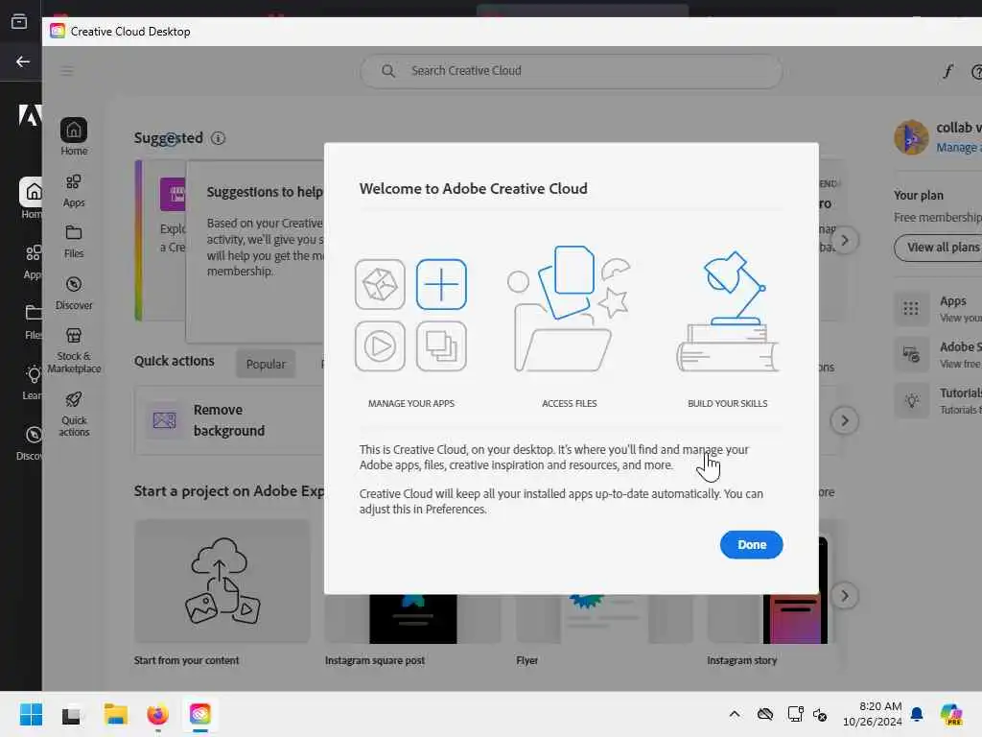Click Adobe logo in background window

tap(29, 115)
